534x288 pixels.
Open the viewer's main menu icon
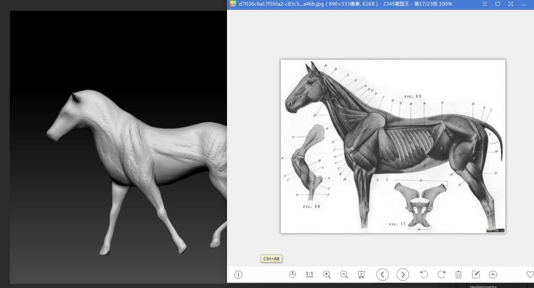[x=485, y=4]
